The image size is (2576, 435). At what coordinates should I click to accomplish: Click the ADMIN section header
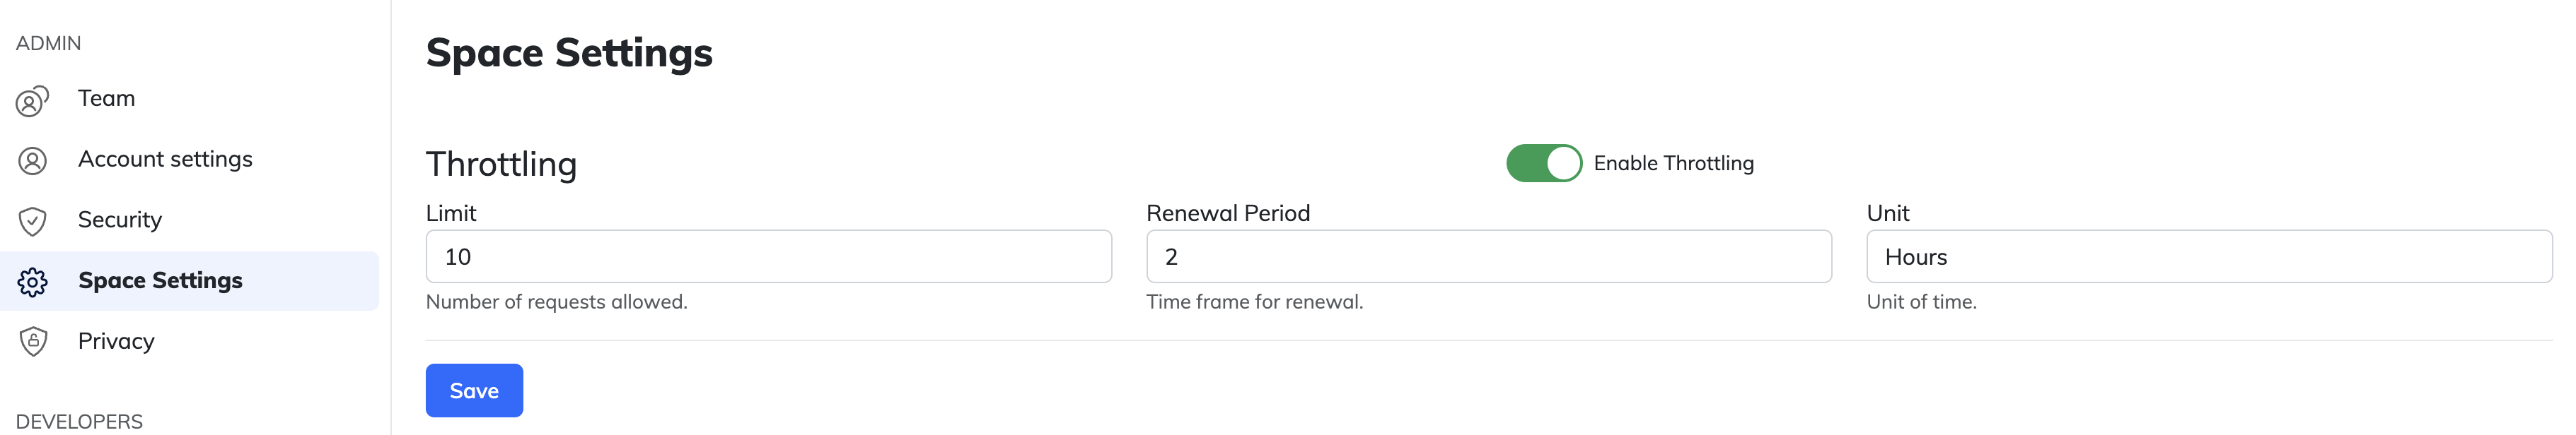click(x=48, y=43)
